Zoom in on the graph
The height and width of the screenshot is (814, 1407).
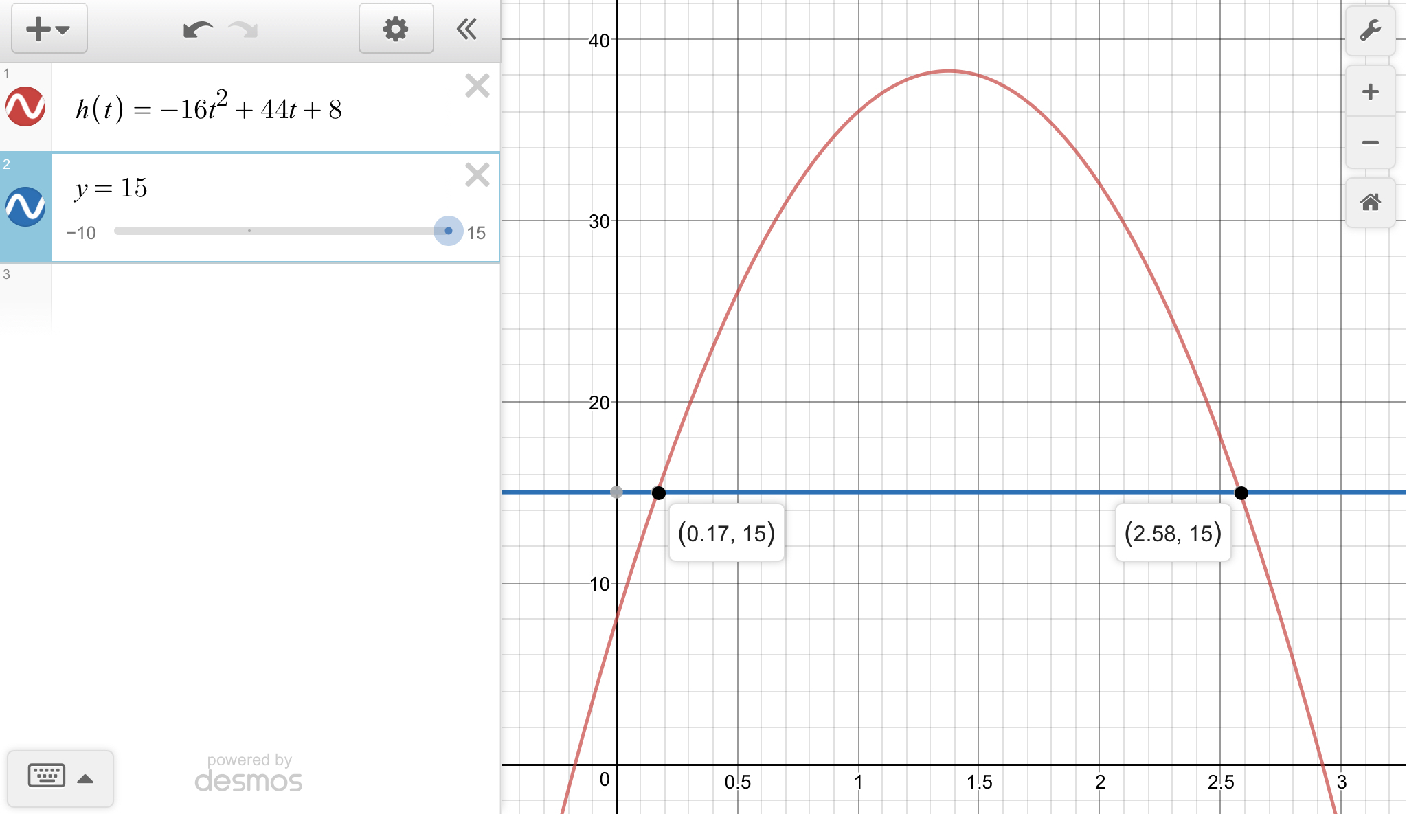1370,92
